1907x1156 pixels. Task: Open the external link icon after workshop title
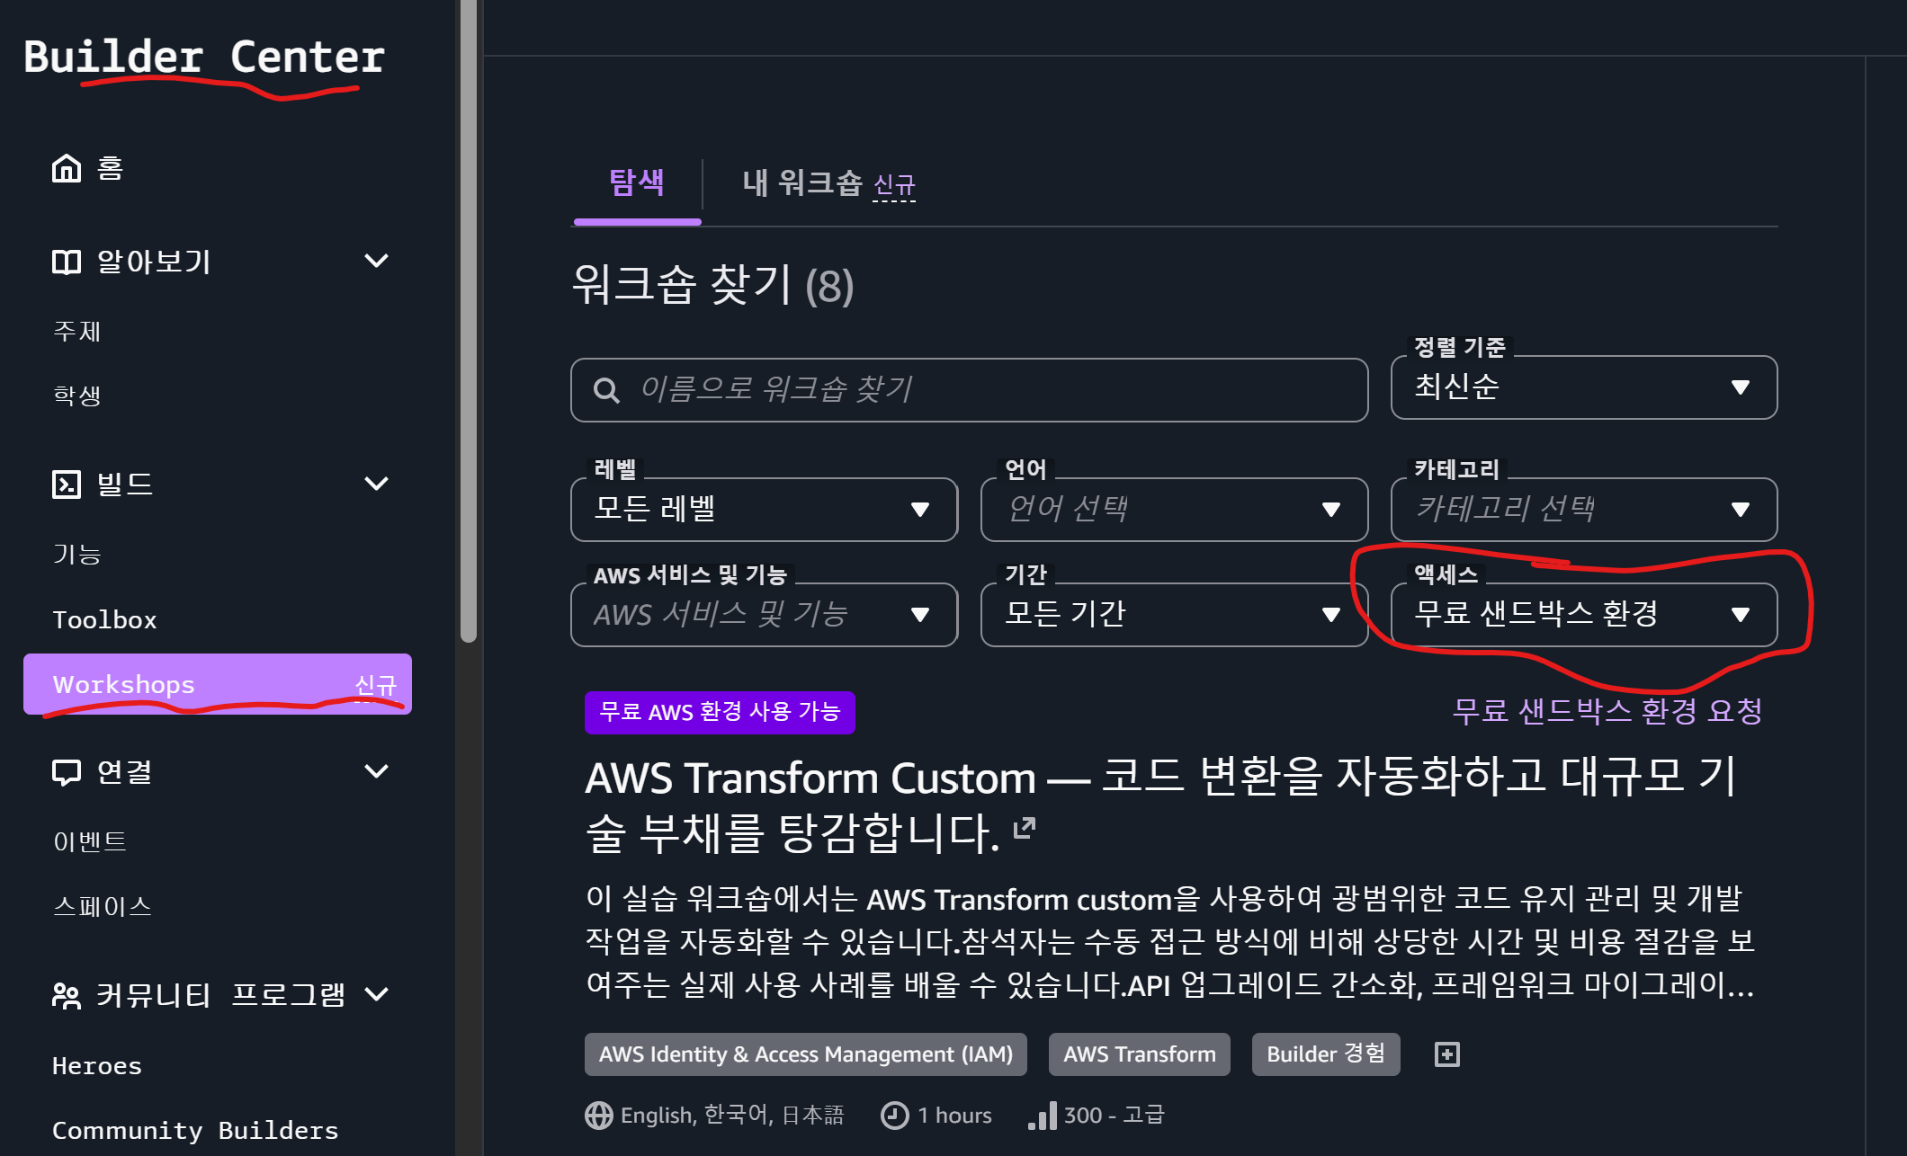point(1025,828)
